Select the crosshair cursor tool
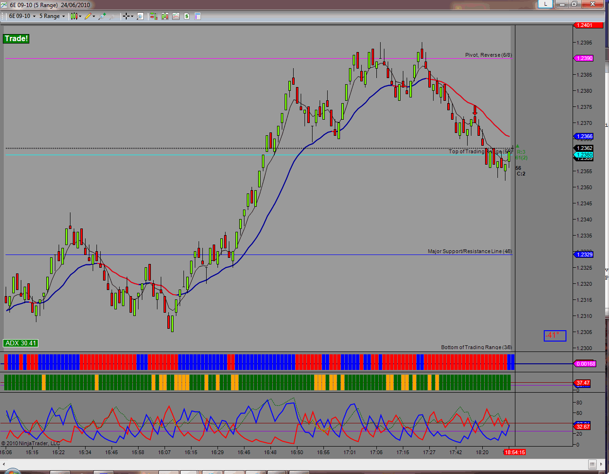Screen dimensions: 609x474 (126, 16)
